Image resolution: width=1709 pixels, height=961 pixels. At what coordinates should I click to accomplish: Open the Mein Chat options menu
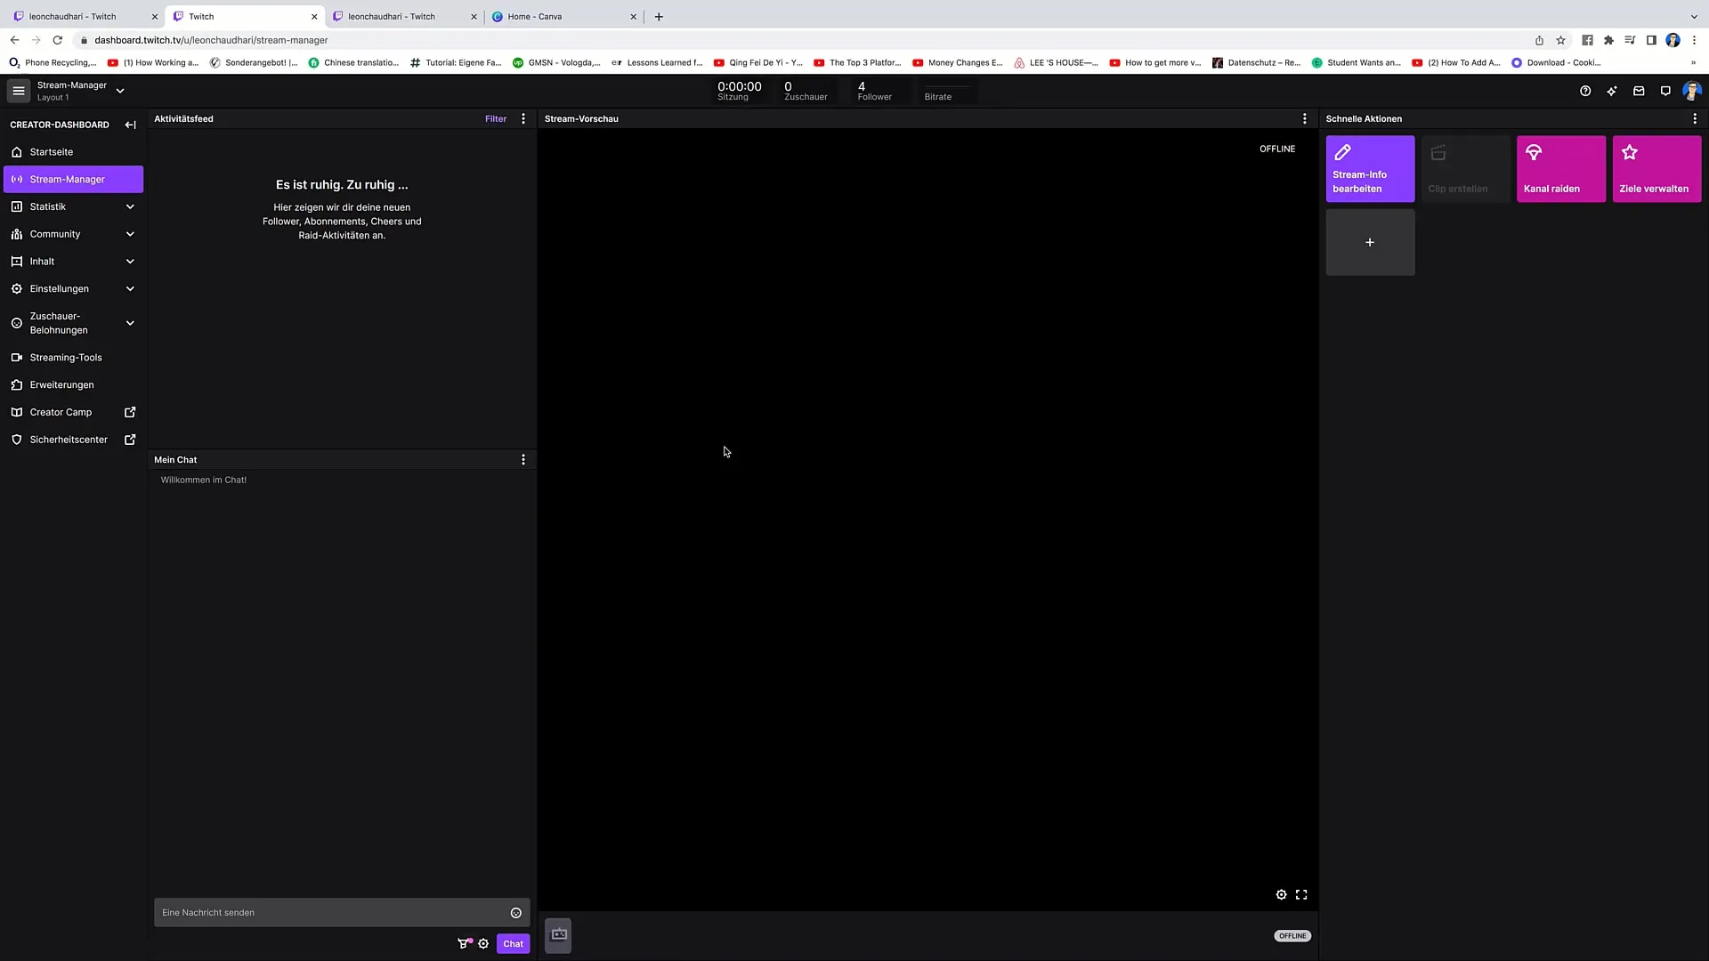point(523,459)
